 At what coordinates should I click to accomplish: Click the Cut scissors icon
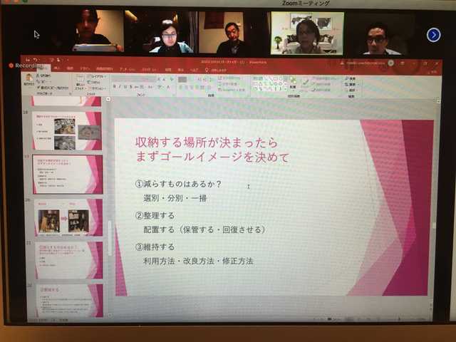[38, 75]
